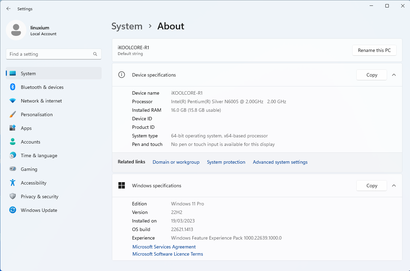The height and width of the screenshot is (271, 410).
Task: Click the 22H2 version value
Action: [177, 212]
